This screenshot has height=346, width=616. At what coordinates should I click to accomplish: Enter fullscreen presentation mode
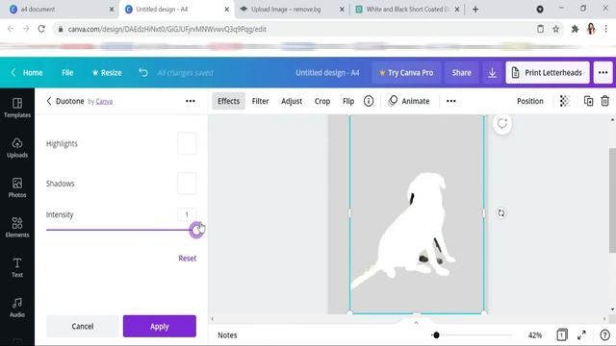tap(581, 334)
